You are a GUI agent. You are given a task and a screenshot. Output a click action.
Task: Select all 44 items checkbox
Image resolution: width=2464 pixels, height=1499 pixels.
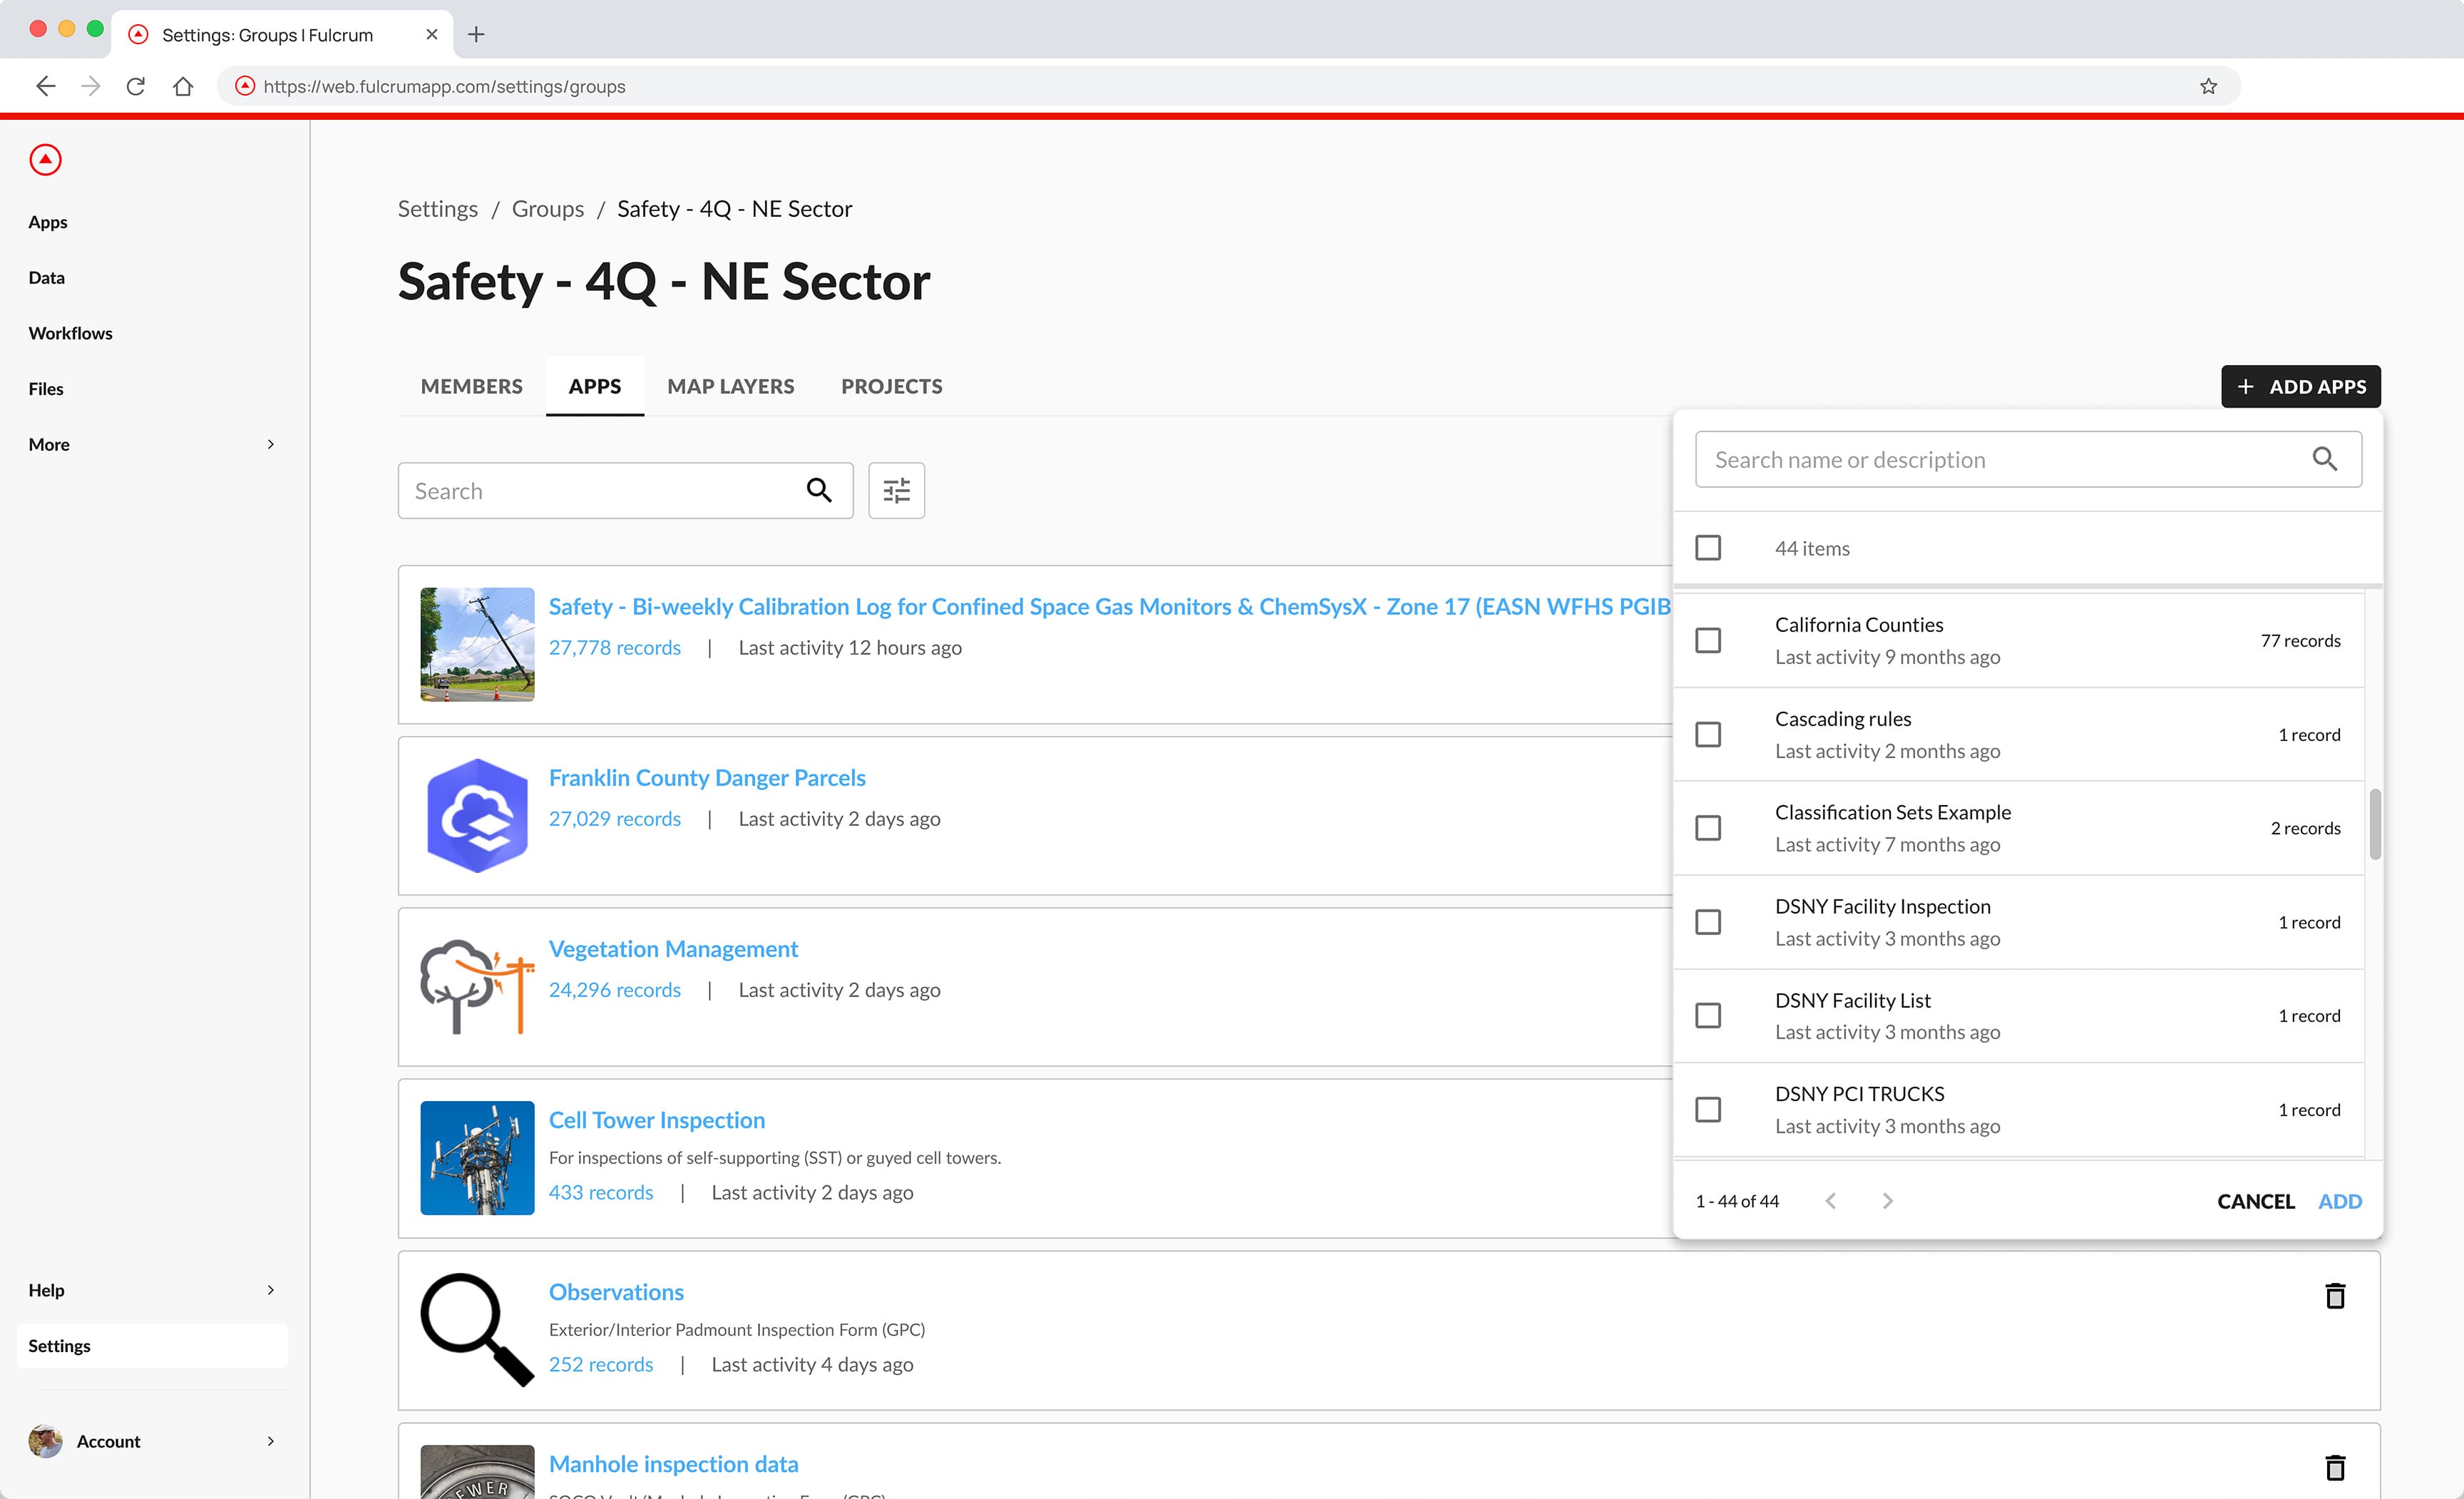[1708, 548]
